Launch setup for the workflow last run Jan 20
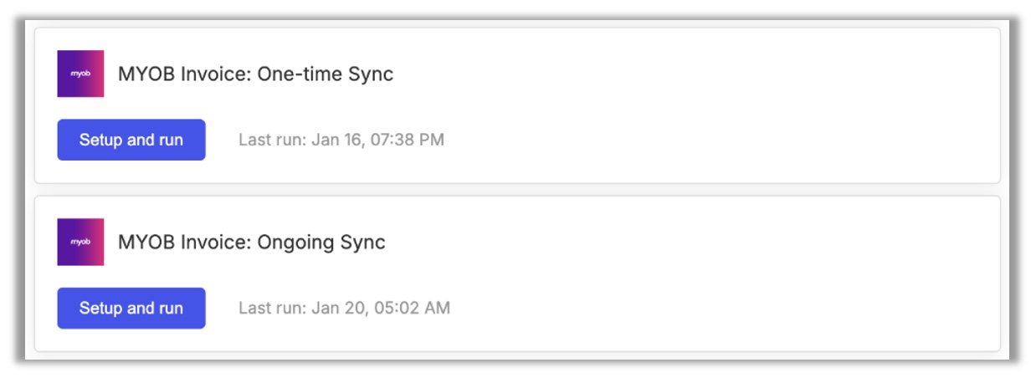The width and height of the screenshot is (1031, 383). click(131, 309)
